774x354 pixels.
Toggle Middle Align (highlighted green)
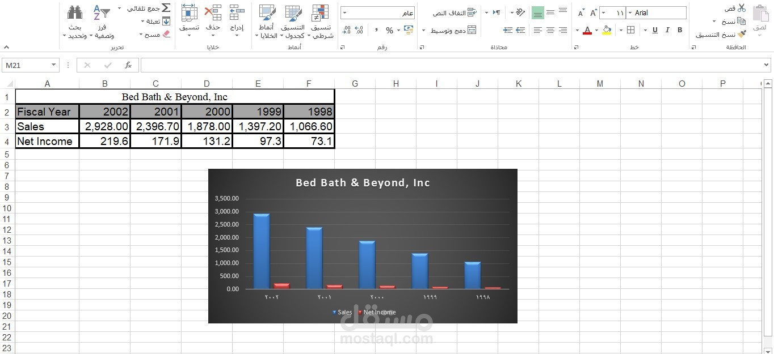pyautogui.click(x=538, y=12)
